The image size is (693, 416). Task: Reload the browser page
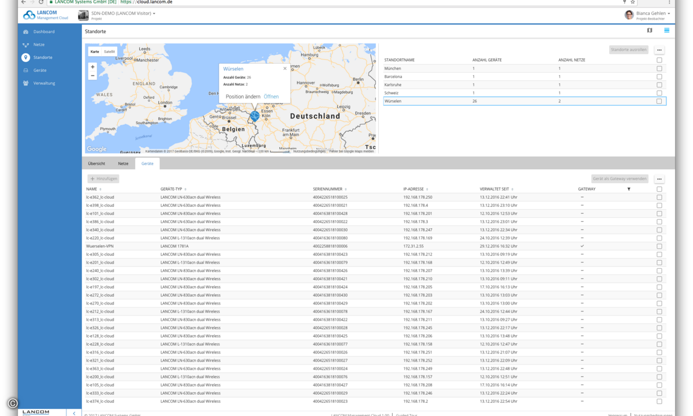click(41, 2)
